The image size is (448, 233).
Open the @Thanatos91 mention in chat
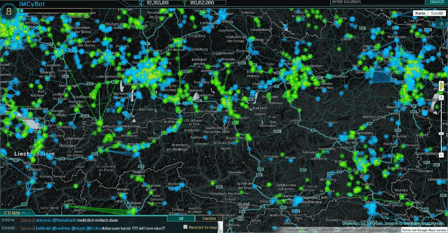(x=65, y=220)
